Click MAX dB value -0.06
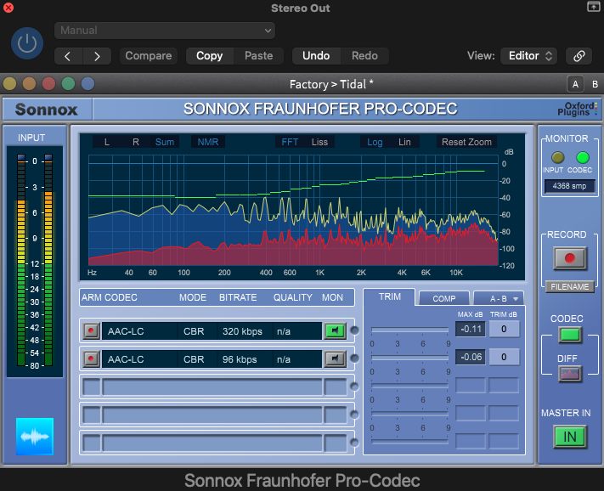604x491 pixels. coord(471,358)
